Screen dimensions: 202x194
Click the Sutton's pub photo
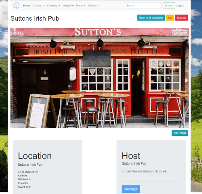coord(99,78)
